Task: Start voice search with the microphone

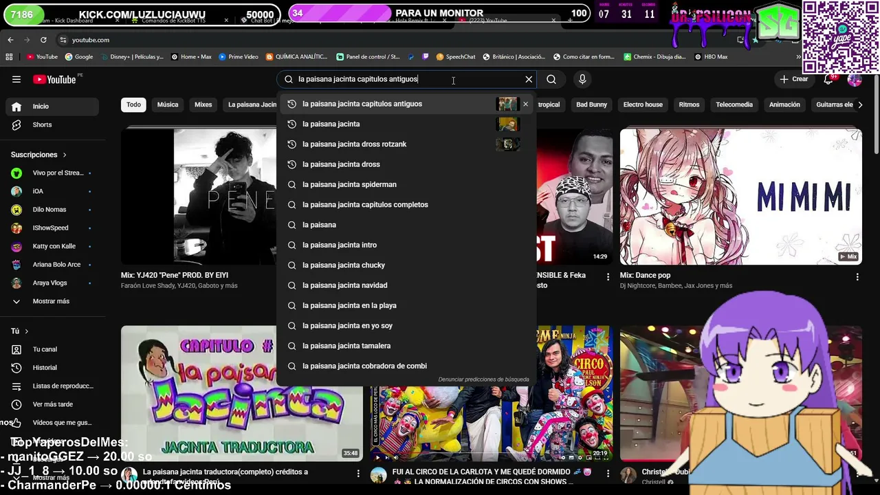Action: click(582, 79)
